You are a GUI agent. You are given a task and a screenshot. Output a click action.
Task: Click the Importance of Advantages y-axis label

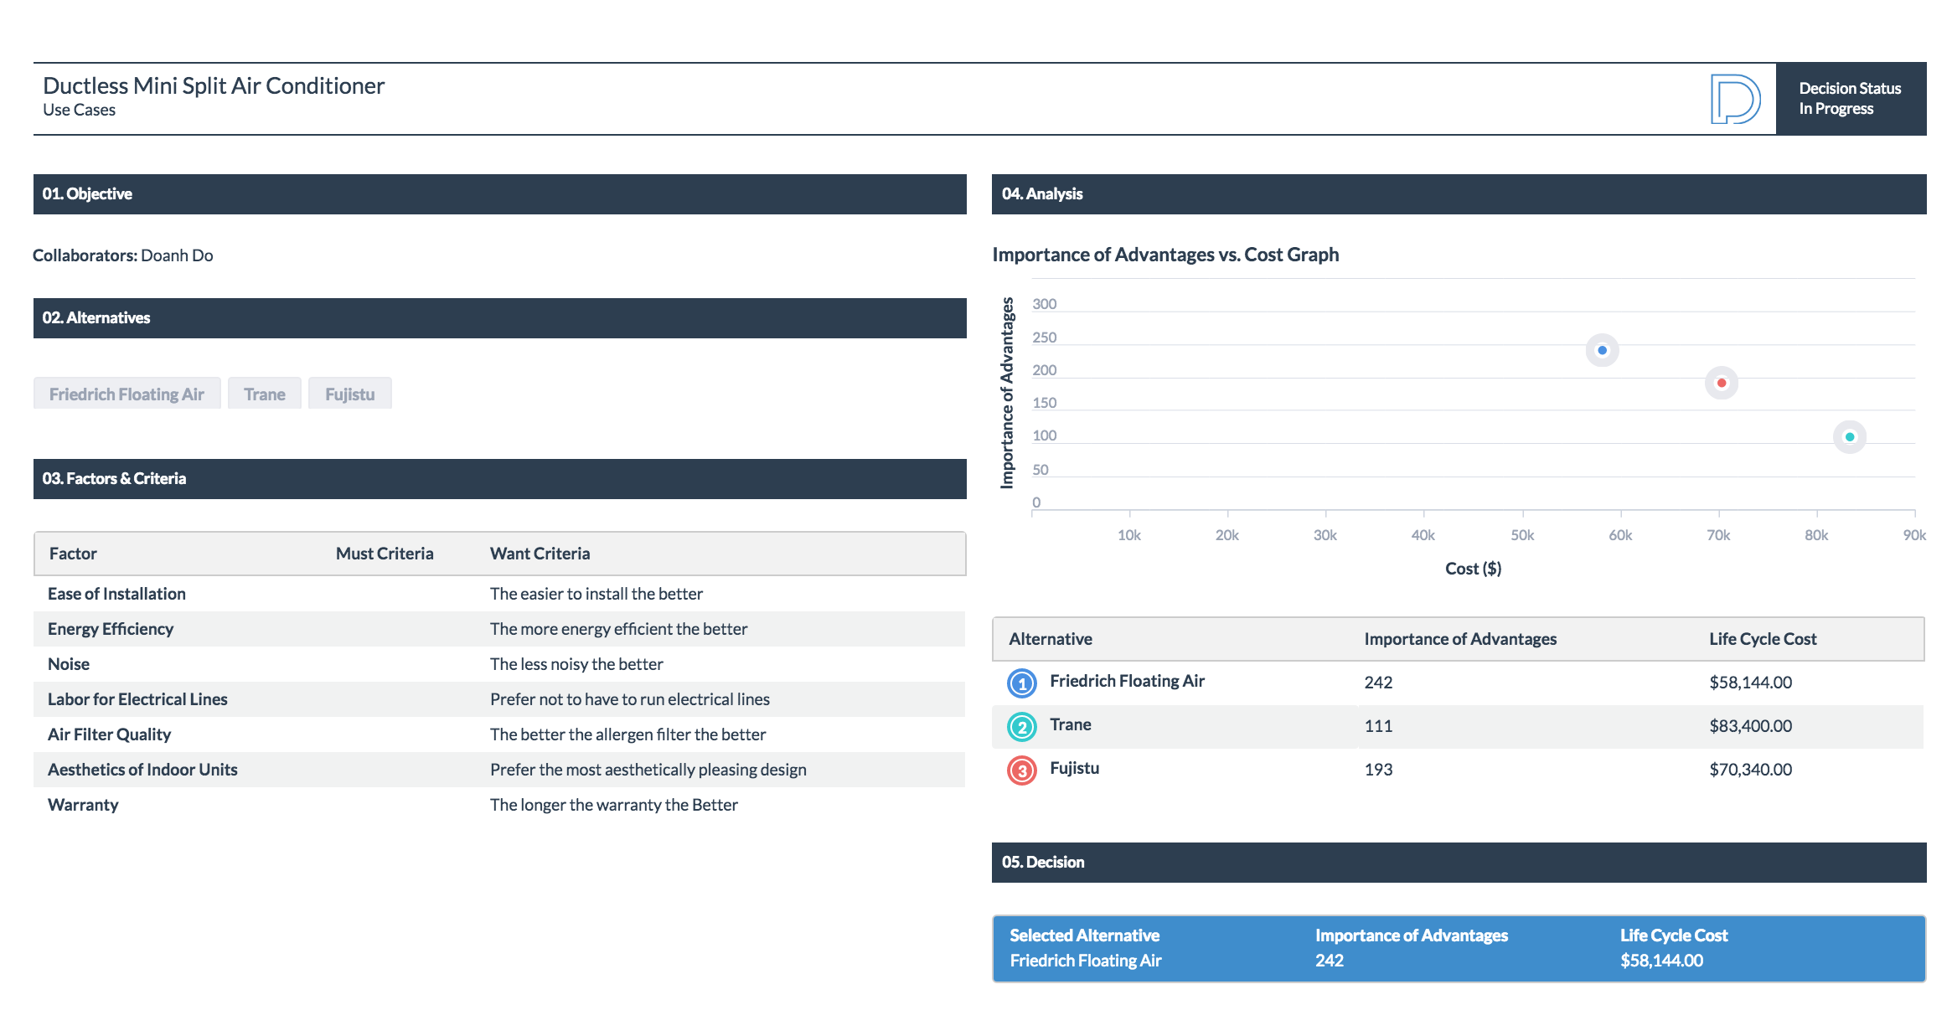[1007, 393]
